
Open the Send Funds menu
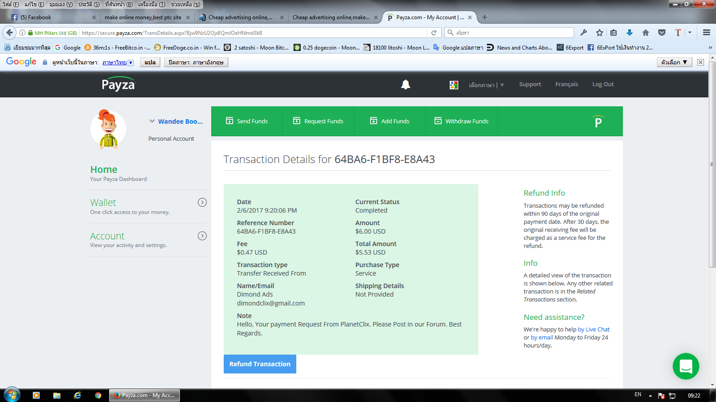(x=247, y=121)
